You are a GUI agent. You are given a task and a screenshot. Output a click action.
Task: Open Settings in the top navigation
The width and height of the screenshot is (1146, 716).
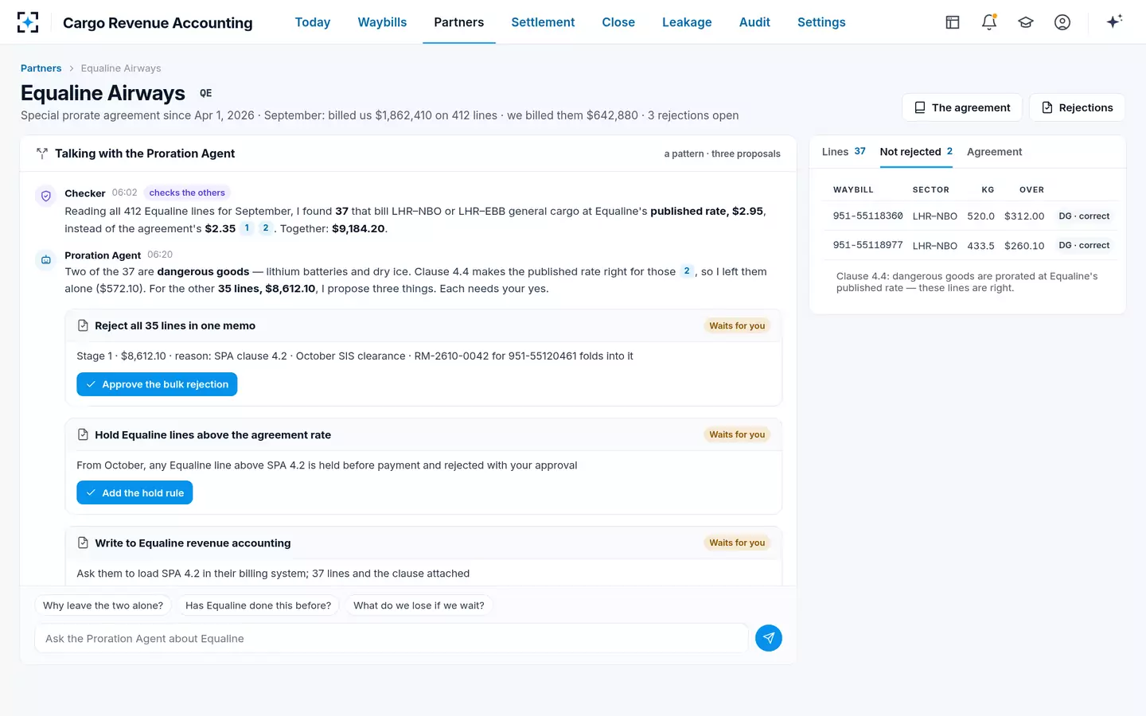(x=821, y=22)
